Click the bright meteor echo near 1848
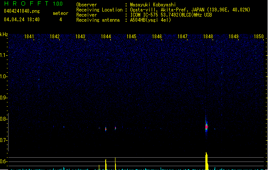This screenshot has width=268, height=170. tap(206, 126)
